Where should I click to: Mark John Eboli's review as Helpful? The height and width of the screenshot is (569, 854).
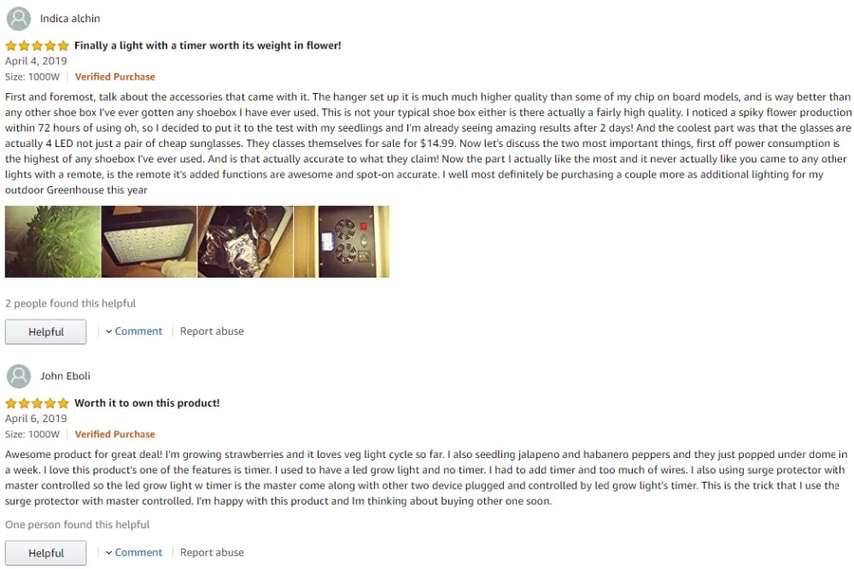coord(46,554)
